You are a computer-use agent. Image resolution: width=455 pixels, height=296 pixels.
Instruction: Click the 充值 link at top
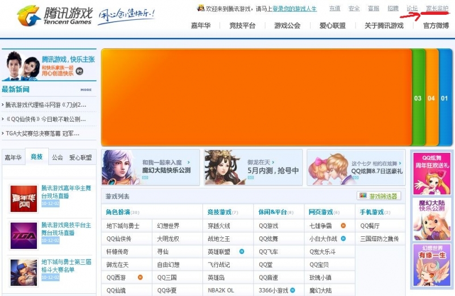click(x=334, y=9)
